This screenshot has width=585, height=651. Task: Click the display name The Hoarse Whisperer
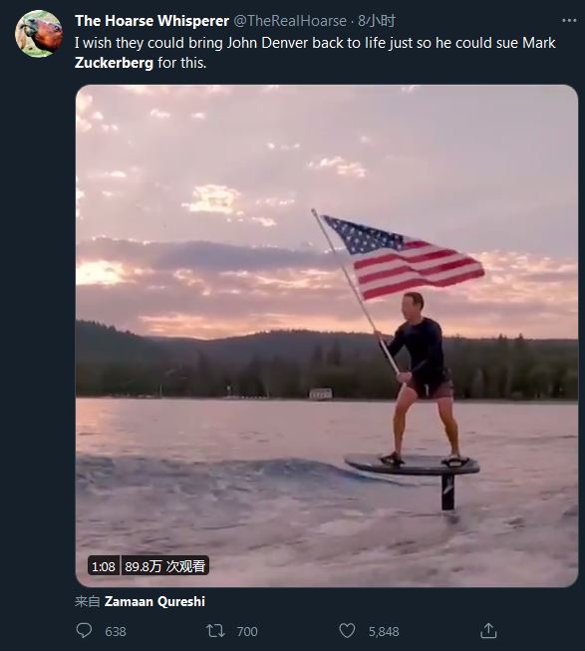(151, 21)
